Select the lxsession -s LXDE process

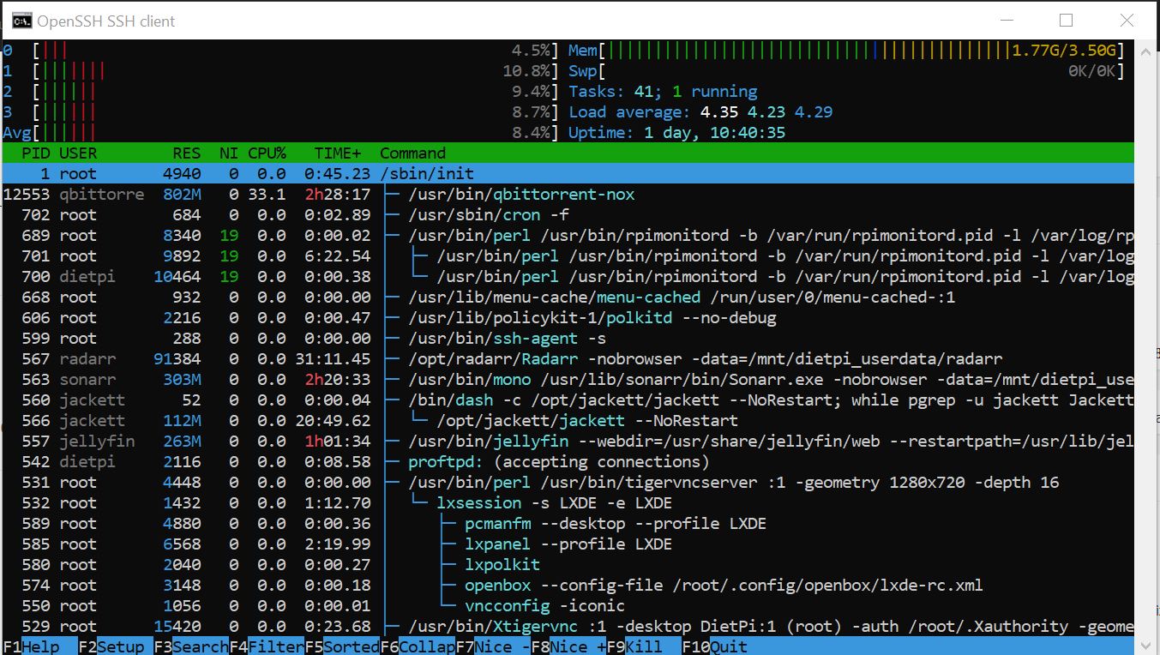[x=568, y=503]
